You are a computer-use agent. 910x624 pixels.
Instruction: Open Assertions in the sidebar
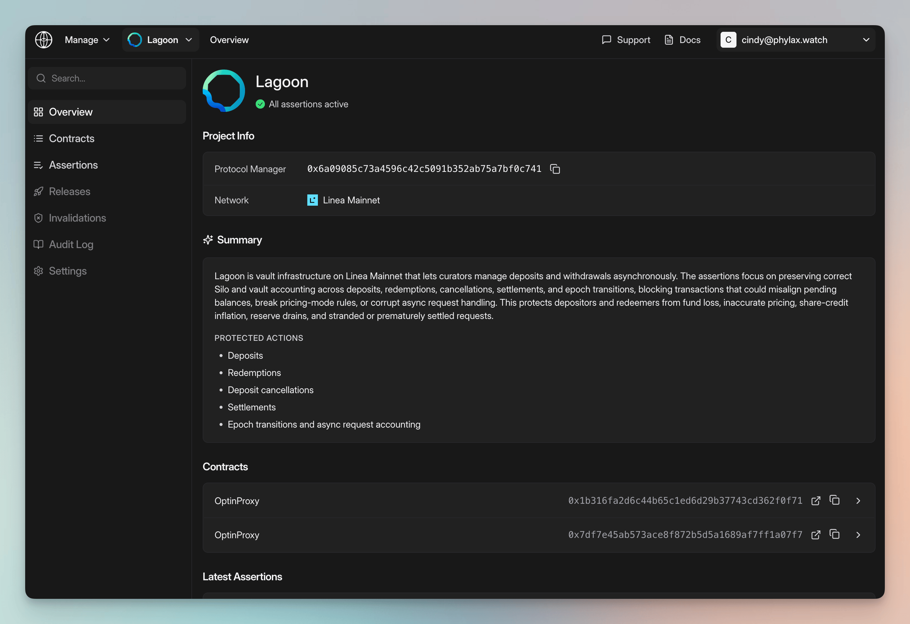pos(107,165)
